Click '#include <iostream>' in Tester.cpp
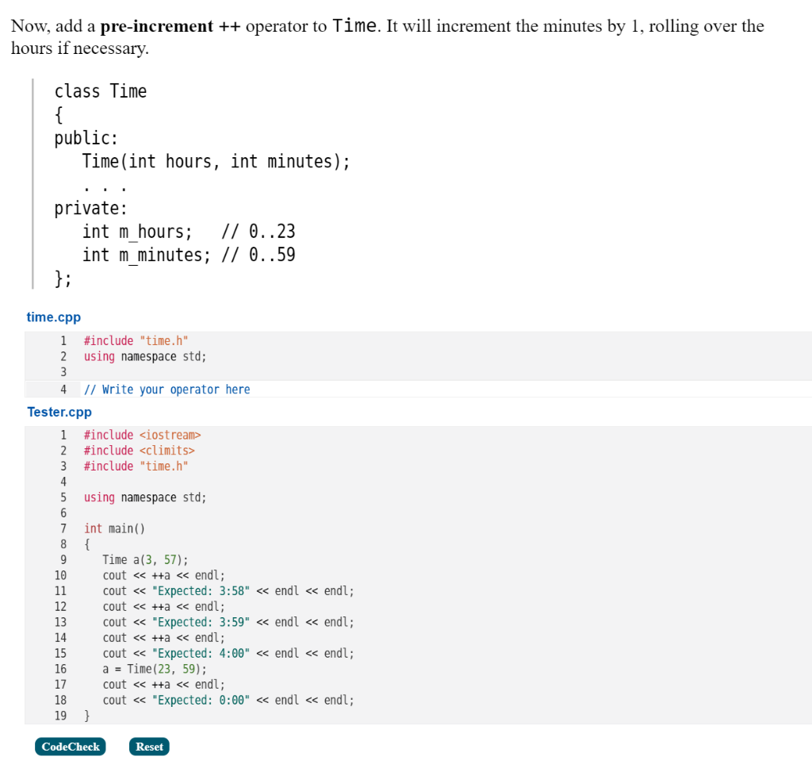 pos(142,435)
